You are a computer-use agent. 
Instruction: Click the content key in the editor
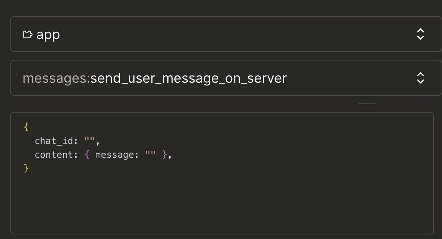(x=54, y=155)
